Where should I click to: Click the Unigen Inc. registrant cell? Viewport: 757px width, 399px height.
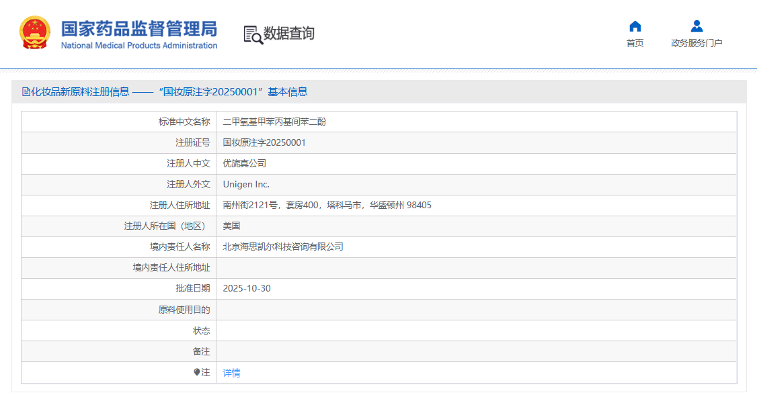246,184
